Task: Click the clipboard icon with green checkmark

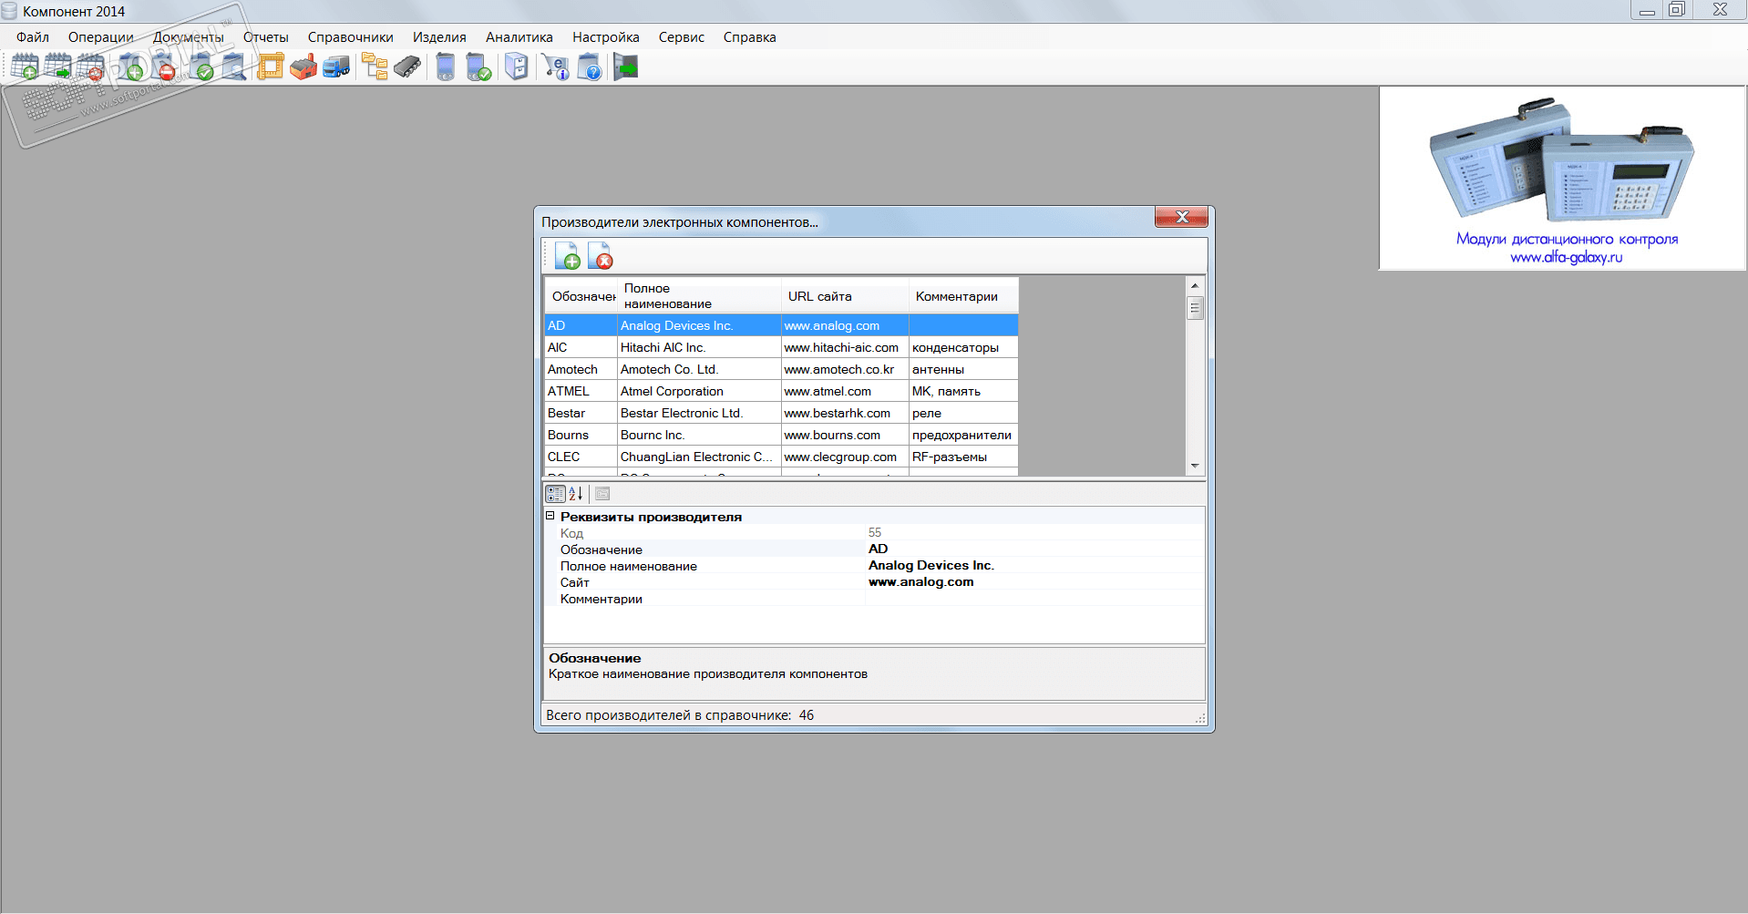Action: (201, 67)
